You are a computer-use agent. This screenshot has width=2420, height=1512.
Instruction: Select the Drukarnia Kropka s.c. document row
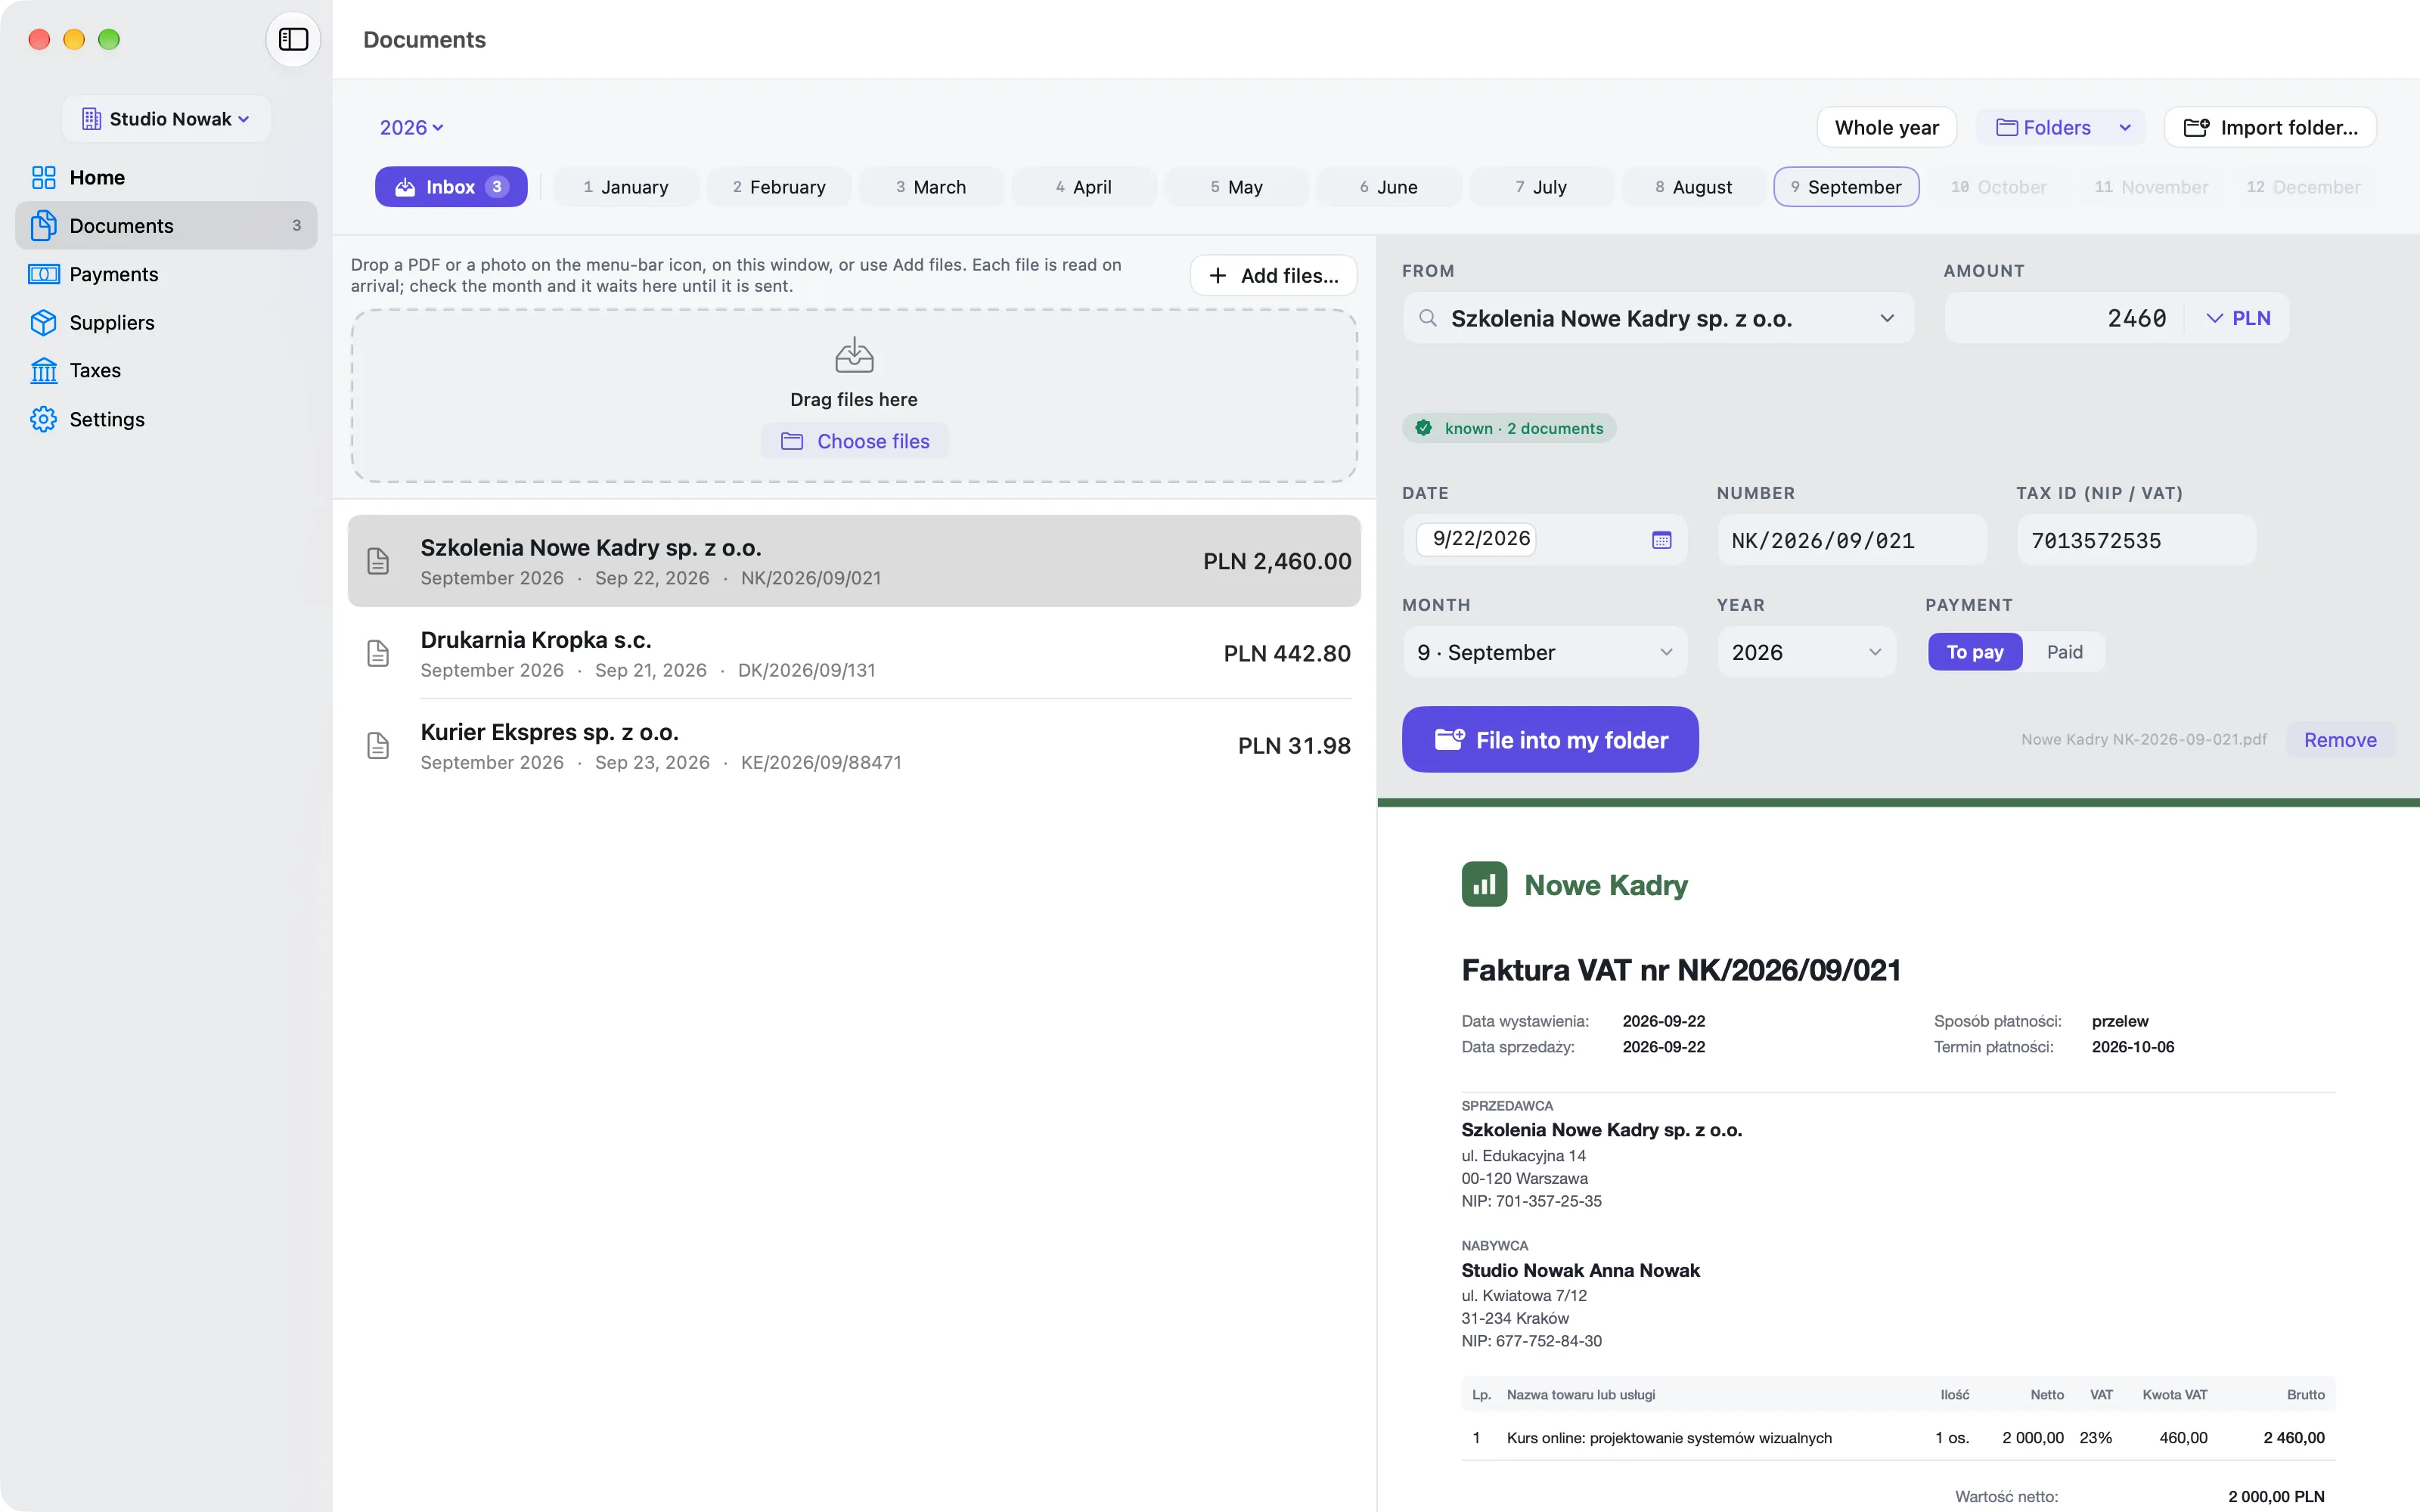point(854,653)
